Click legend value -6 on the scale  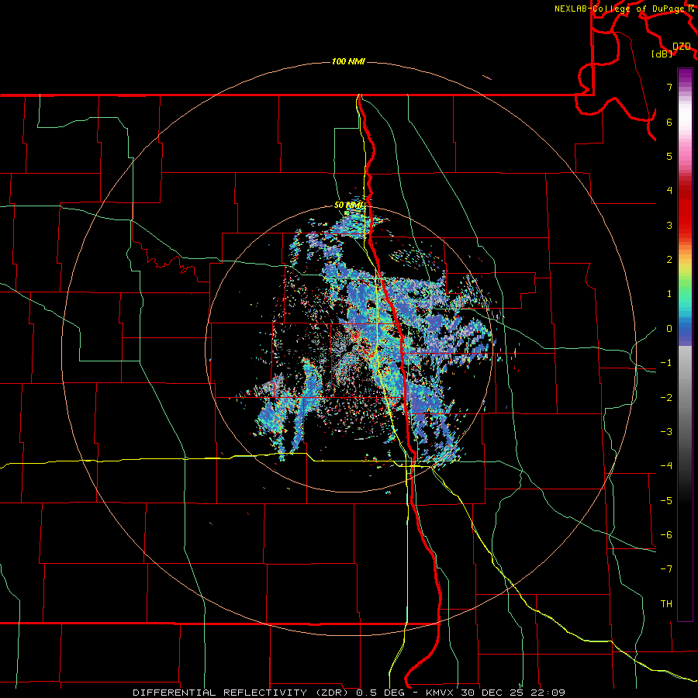click(666, 535)
